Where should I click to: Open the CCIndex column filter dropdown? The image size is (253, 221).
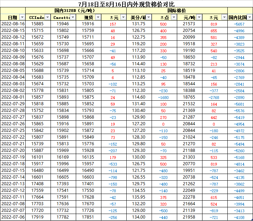point(47,18)
